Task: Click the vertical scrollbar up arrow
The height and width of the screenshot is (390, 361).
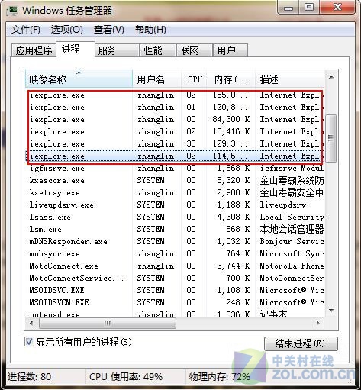Action: [331, 77]
